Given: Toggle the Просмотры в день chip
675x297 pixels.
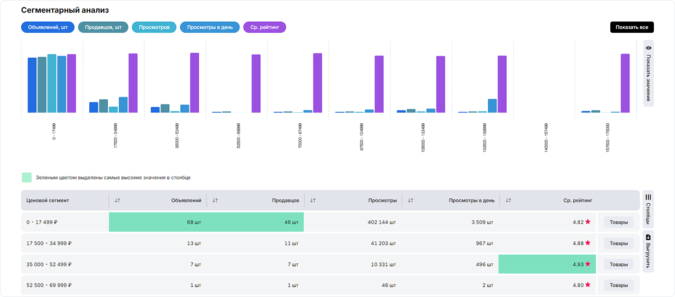Looking at the screenshot, I should coord(210,27).
